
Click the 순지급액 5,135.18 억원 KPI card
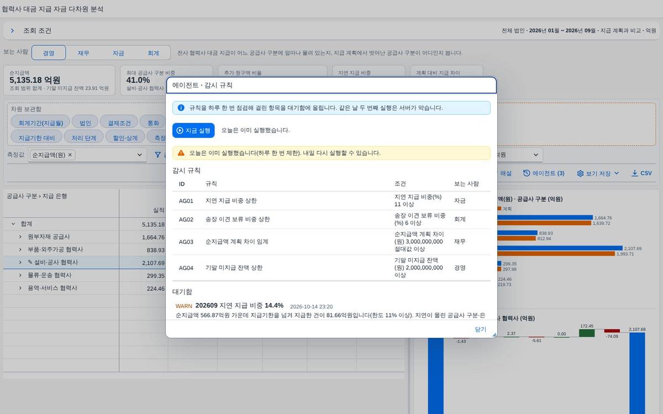(x=60, y=79)
